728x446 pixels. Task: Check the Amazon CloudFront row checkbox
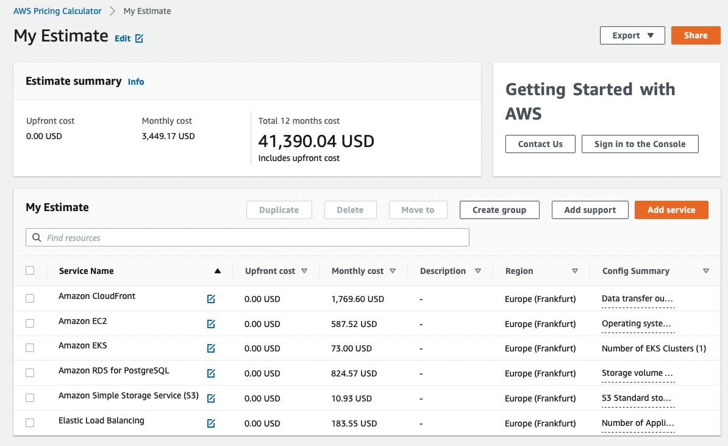click(x=30, y=298)
